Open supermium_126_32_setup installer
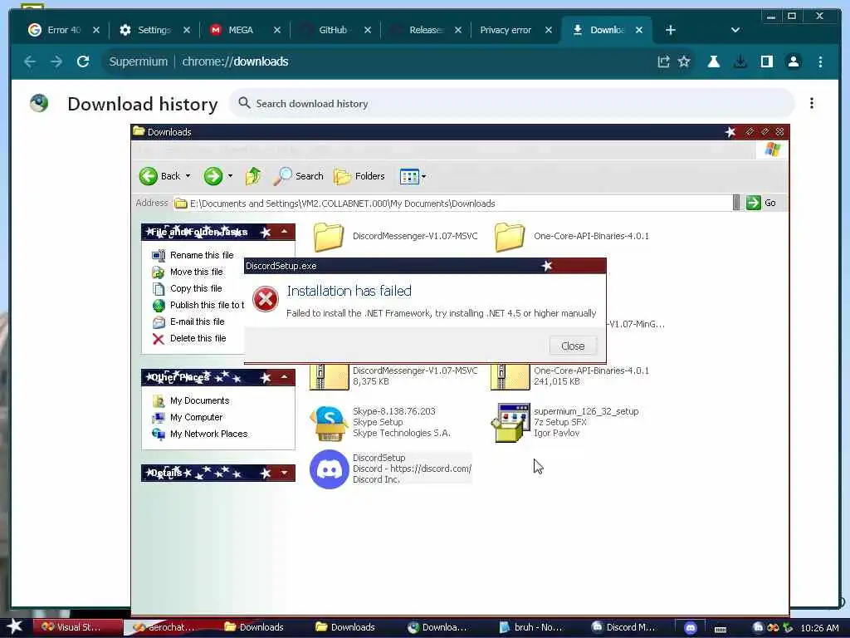The width and height of the screenshot is (850, 638). click(x=565, y=422)
